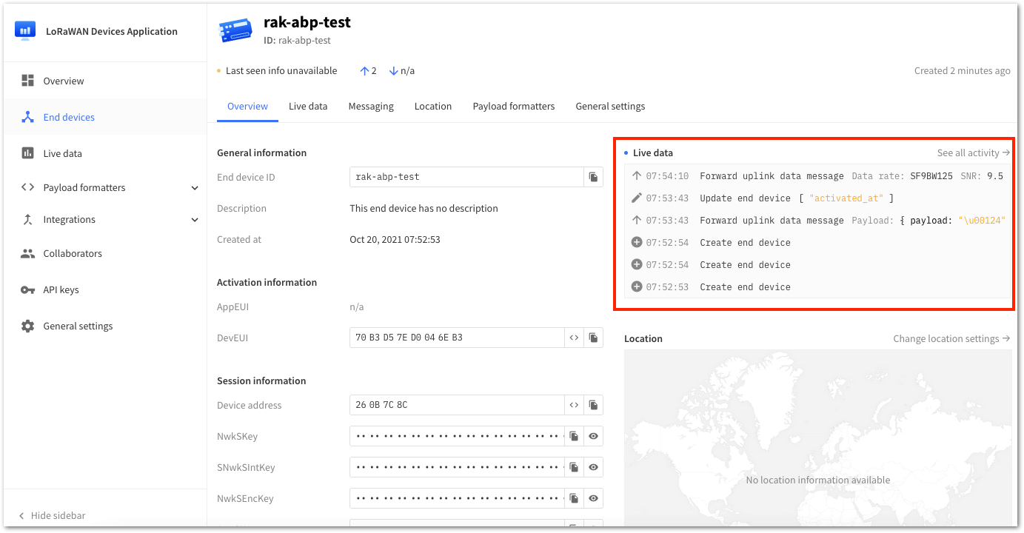
Task: Open Change location settings link
Action: 951,338
